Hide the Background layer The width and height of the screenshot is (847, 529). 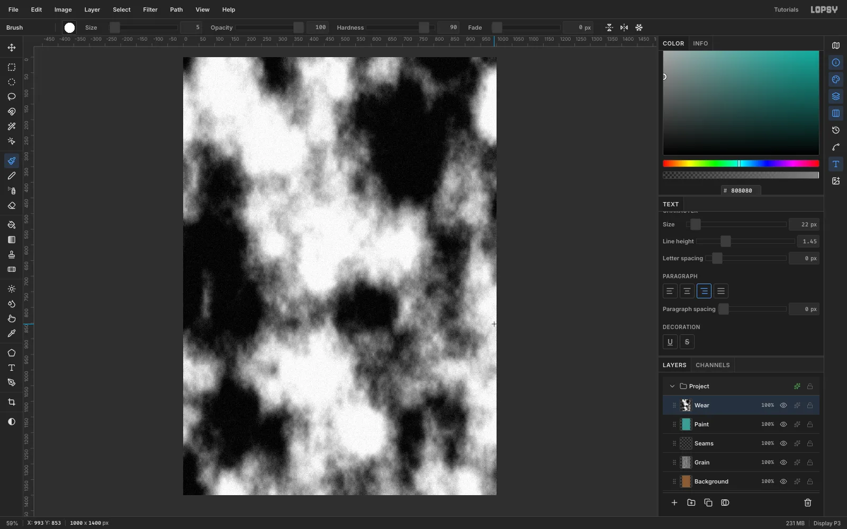783,481
